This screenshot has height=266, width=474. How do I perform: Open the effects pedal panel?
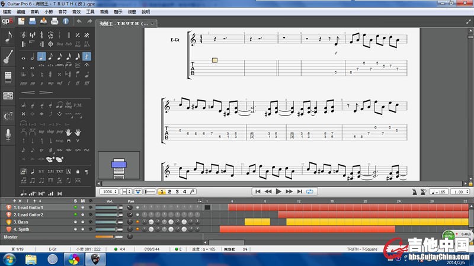point(8,77)
